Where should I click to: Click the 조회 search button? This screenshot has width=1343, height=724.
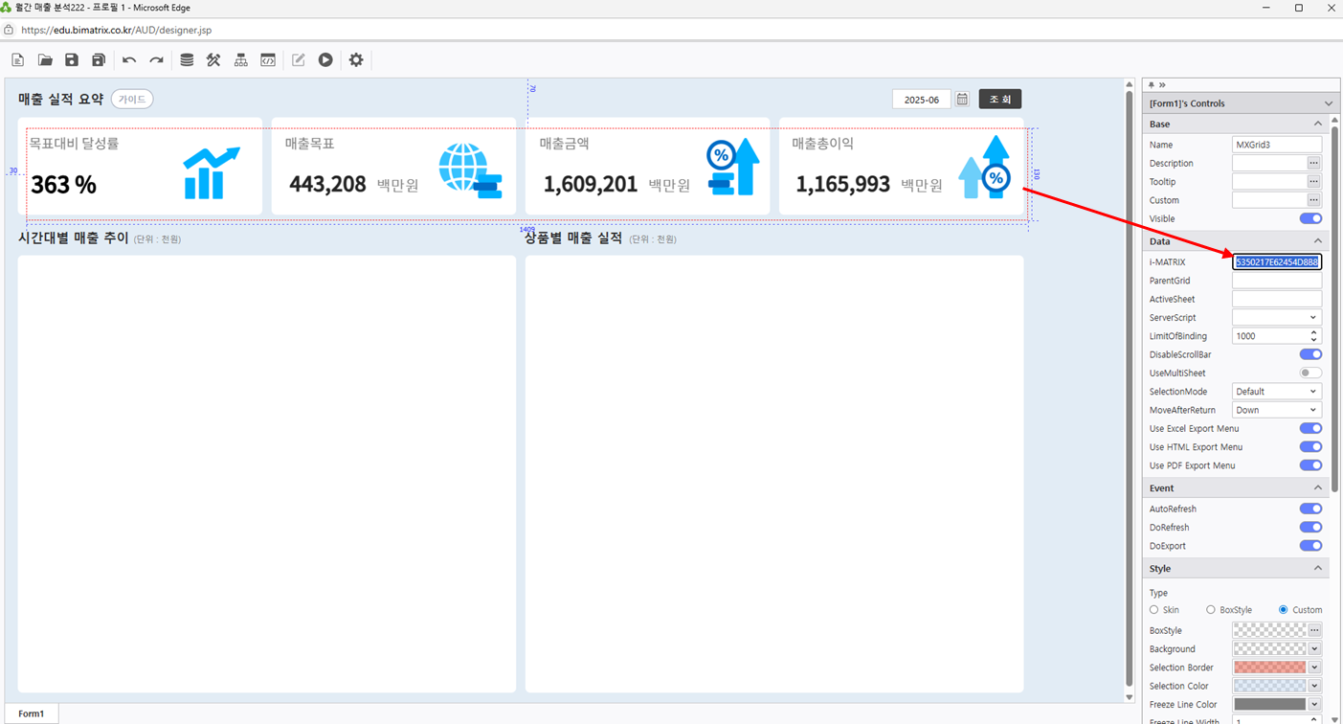click(x=999, y=100)
